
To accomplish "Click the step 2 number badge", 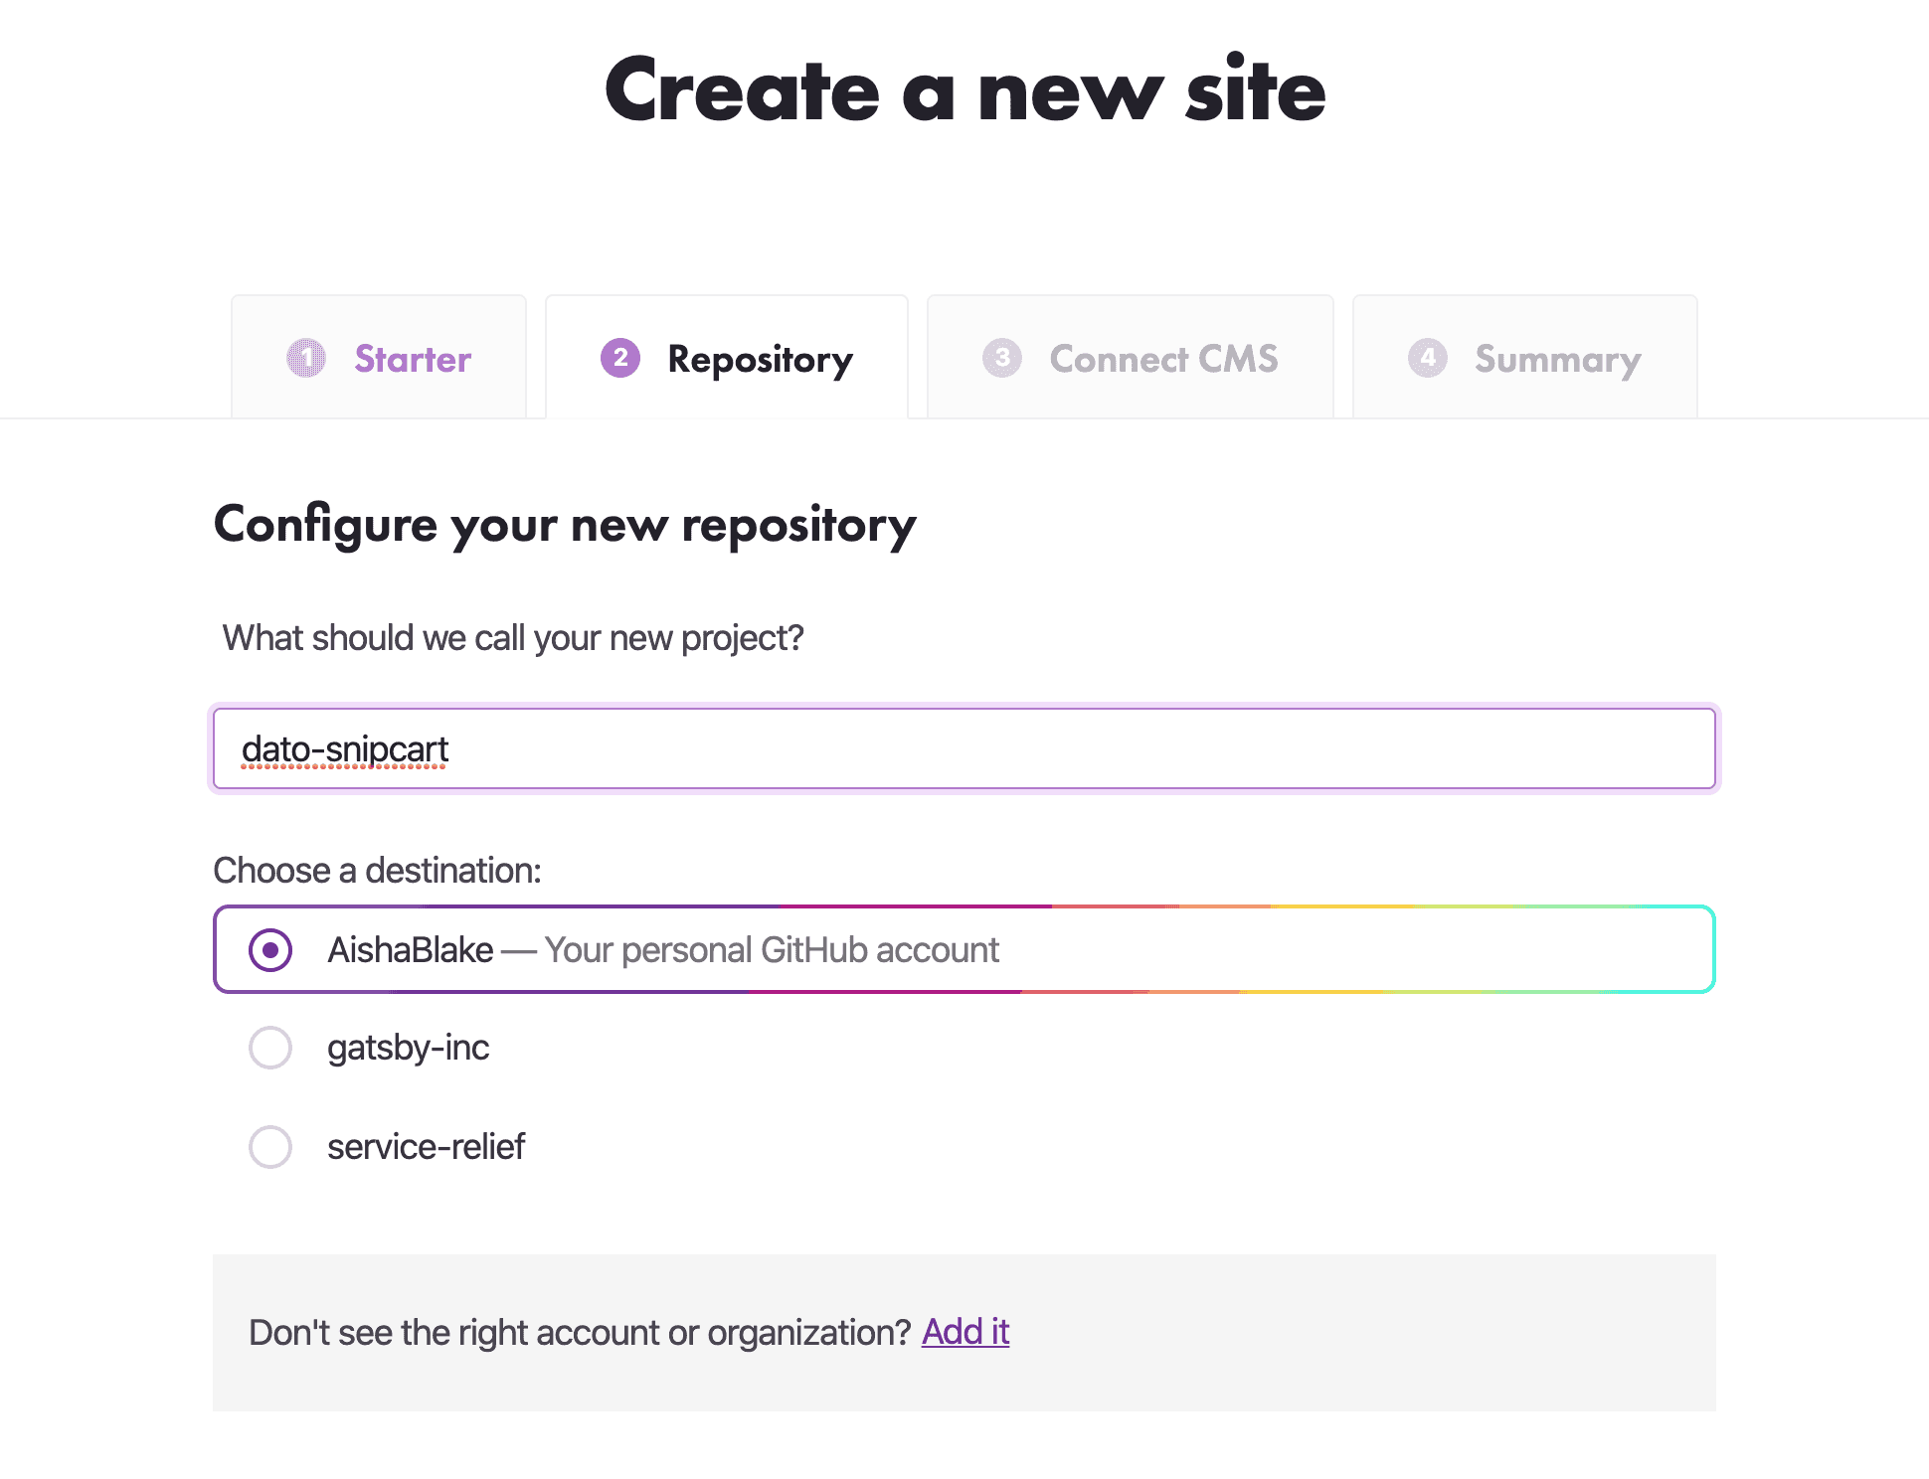I will point(620,358).
